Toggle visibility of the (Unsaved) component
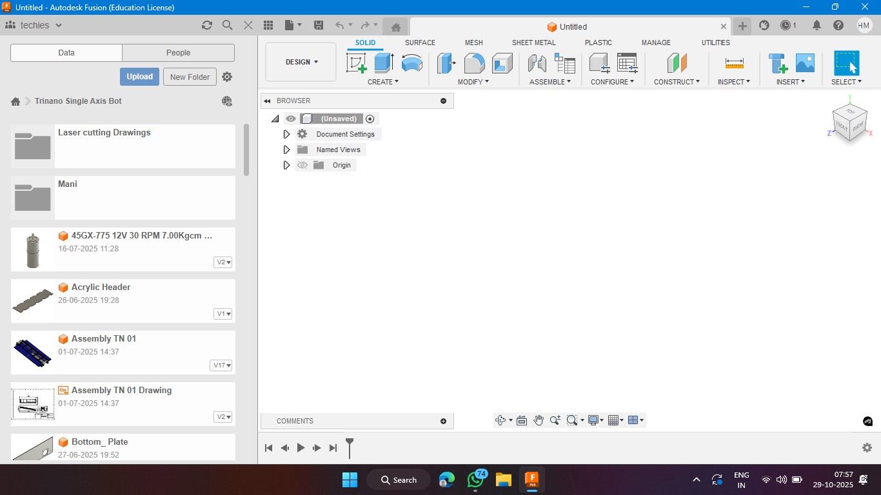 (291, 119)
